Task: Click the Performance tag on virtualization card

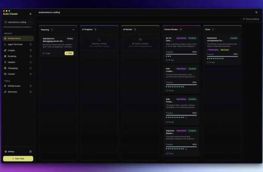Action: (213, 50)
